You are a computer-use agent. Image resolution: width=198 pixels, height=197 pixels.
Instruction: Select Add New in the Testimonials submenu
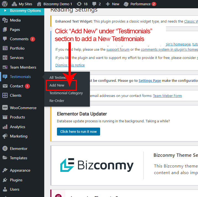[x=57, y=85]
